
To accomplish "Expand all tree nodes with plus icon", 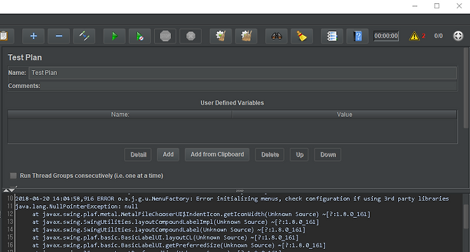I will click(33, 36).
